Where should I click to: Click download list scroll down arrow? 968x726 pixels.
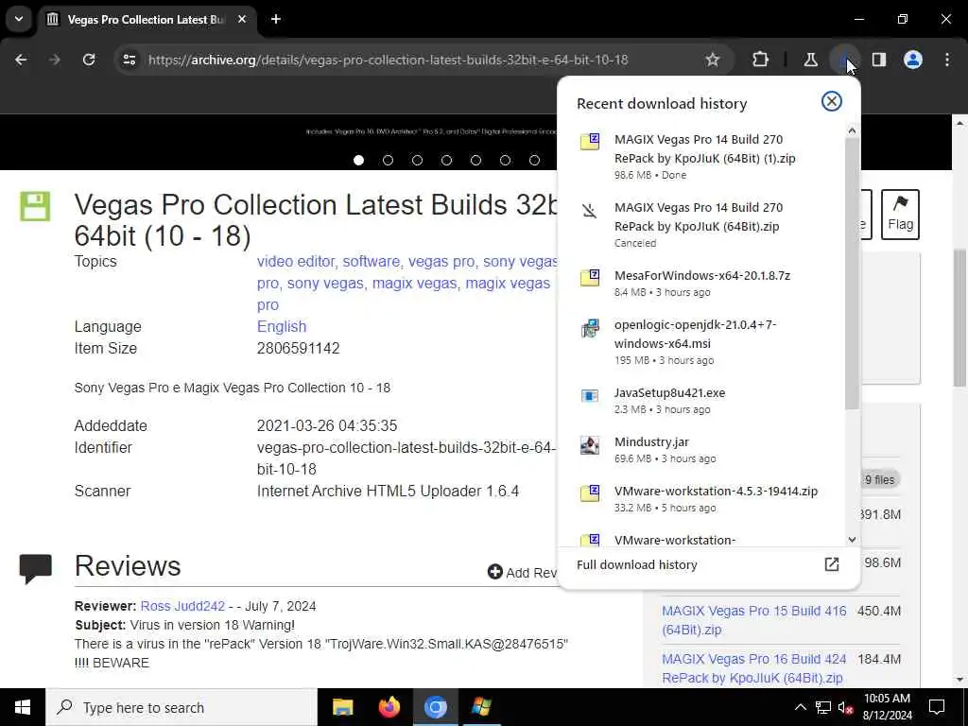(x=852, y=540)
